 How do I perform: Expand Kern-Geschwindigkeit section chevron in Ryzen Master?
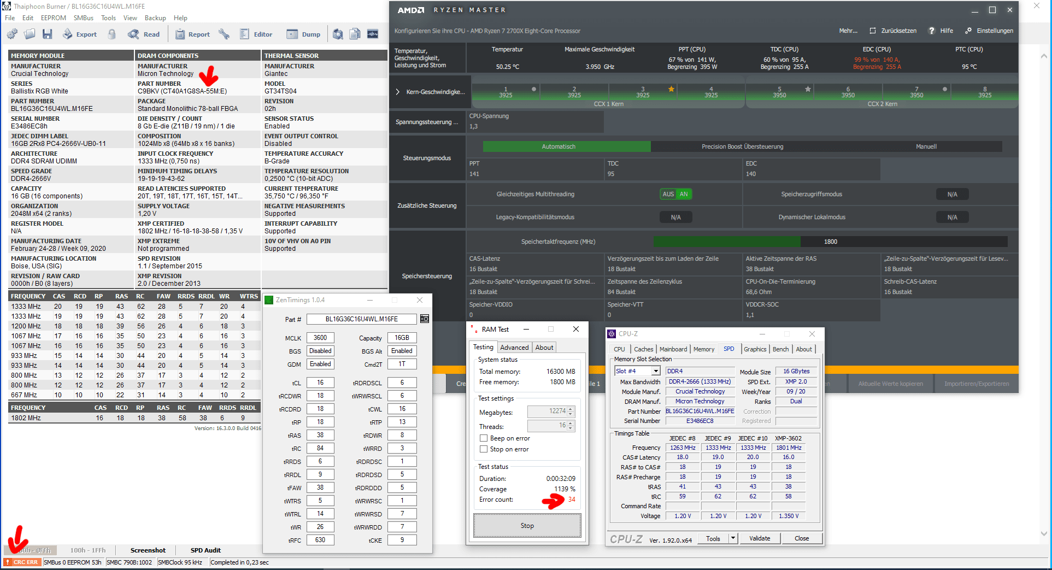(x=398, y=92)
